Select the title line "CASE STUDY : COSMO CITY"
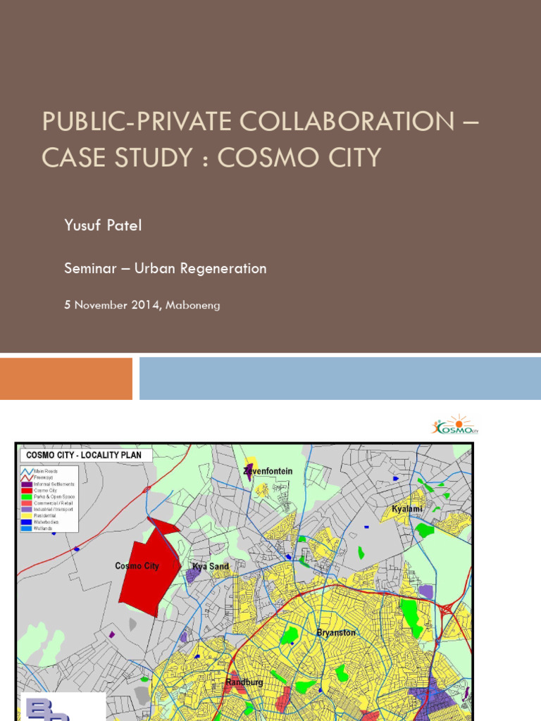Viewport: 541px width, 721px height. click(211, 157)
